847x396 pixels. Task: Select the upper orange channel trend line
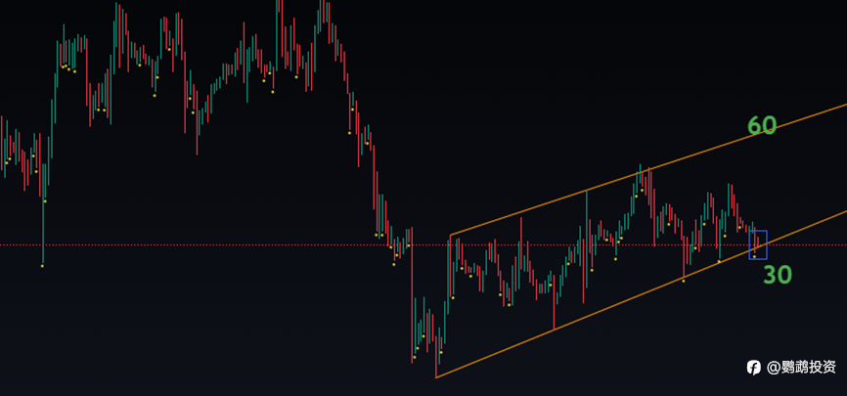coord(648,170)
